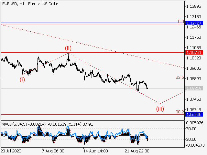Image resolution: width=207 pixels, height=155 pixels.
Task: Click price axis value 1.11035
Action: coord(193,47)
